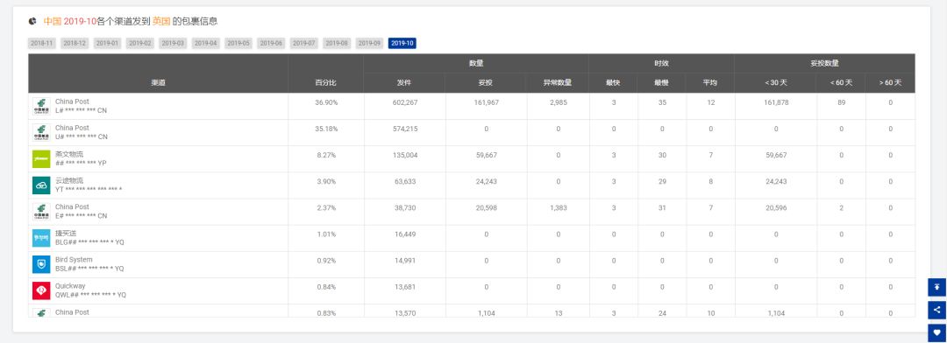The image size is (947, 343).
Task: Click the share floating button
Action: tap(936, 310)
